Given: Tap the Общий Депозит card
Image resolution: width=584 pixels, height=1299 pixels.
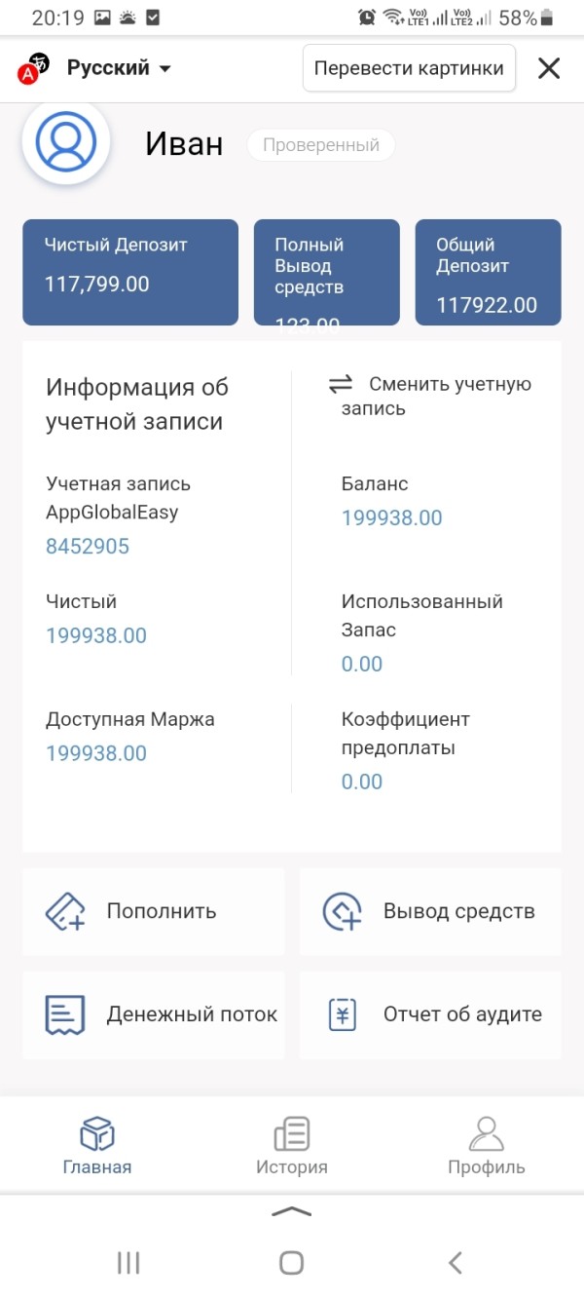Looking at the screenshot, I should (x=488, y=272).
